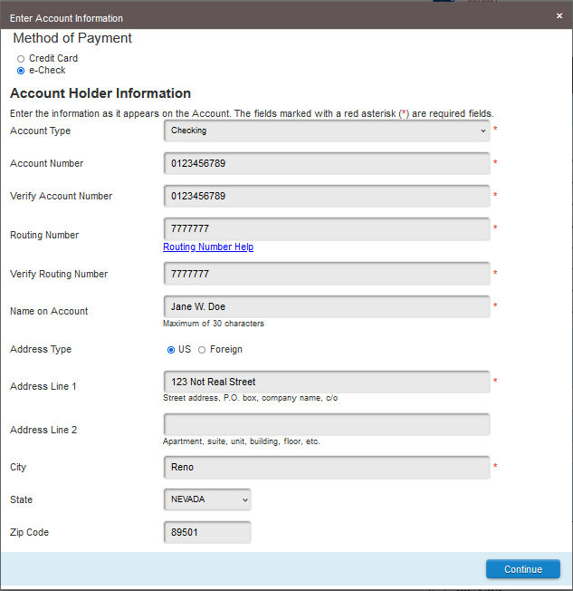Focus the Verify Account Number field
The width and height of the screenshot is (573, 591).
pos(327,196)
